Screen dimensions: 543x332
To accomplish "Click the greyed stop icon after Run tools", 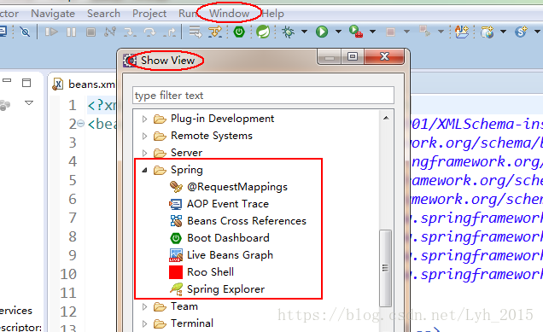I will point(390,32).
